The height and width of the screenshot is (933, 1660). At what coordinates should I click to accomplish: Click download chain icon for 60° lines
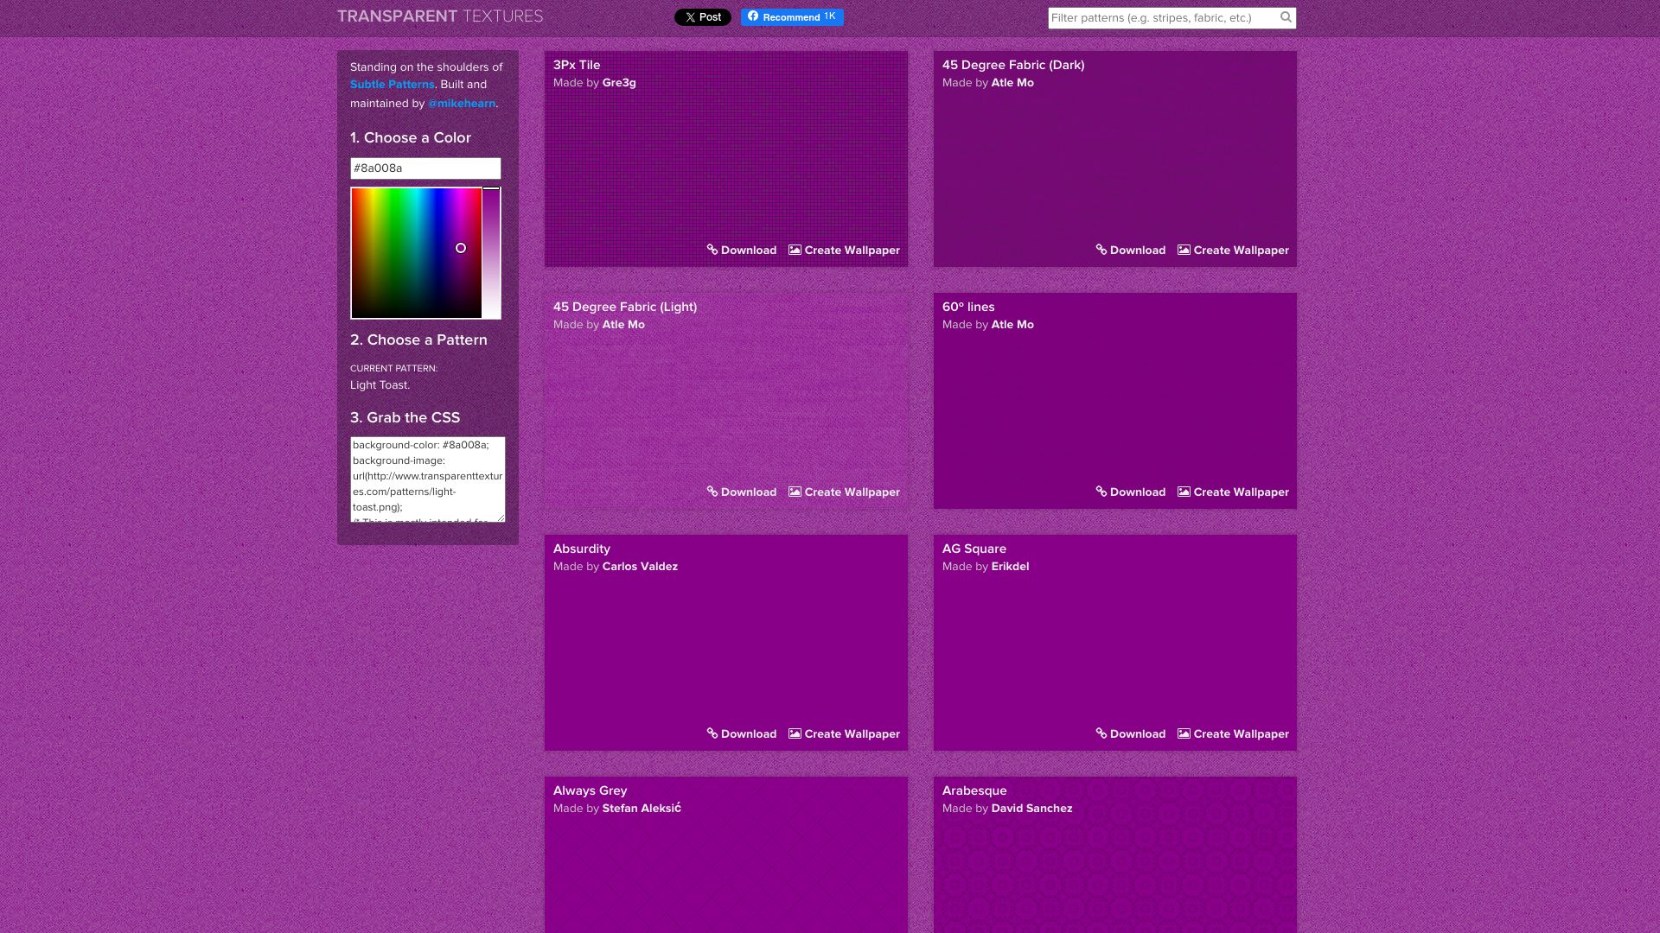coord(1101,492)
